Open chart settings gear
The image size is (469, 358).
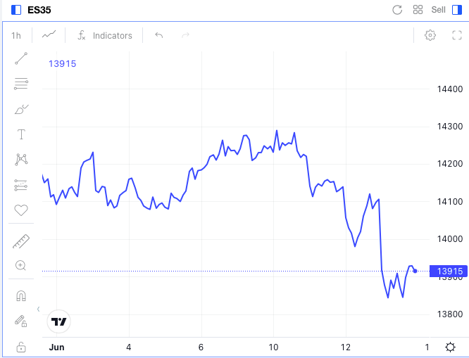(x=430, y=35)
